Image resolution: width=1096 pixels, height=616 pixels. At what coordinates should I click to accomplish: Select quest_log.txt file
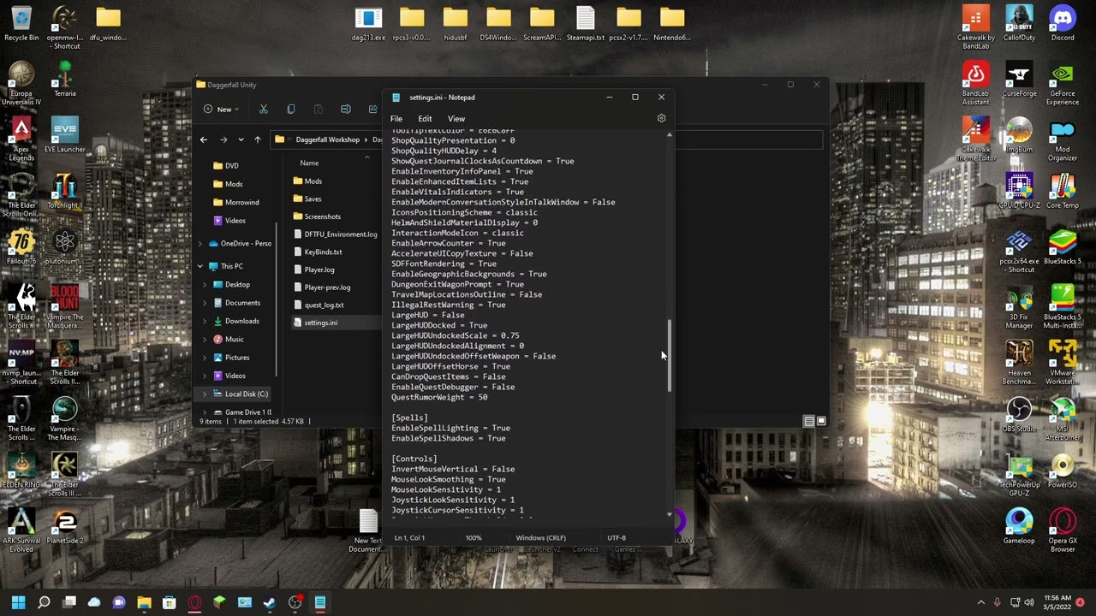pos(324,305)
